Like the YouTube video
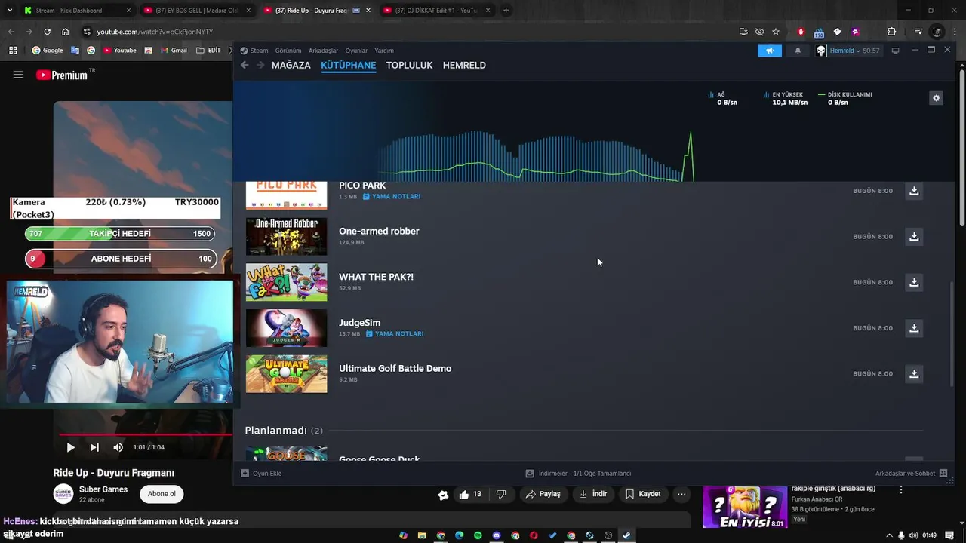Image resolution: width=966 pixels, height=543 pixels. click(x=470, y=494)
